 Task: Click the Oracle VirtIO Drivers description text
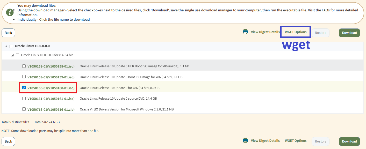click(x=127, y=109)
